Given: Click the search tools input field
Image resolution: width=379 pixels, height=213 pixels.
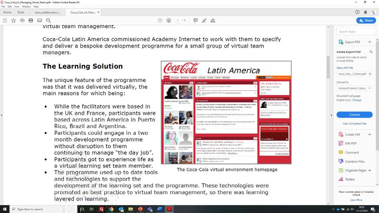Looking at the screenshot, I should (x=356, y=32).
